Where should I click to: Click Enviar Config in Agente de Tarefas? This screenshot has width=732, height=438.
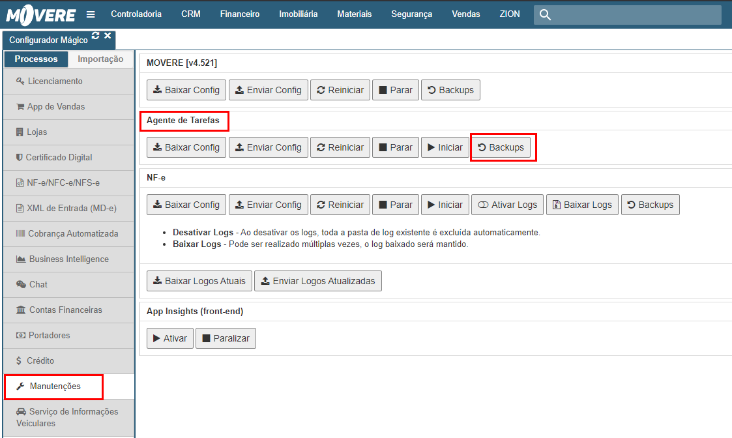click(269, 147)
